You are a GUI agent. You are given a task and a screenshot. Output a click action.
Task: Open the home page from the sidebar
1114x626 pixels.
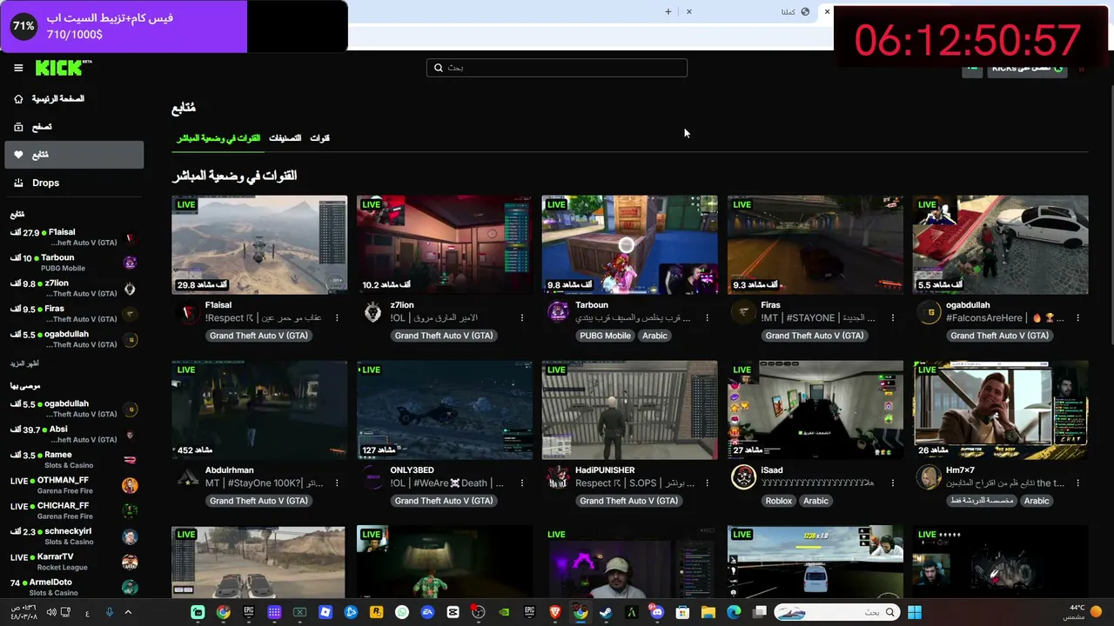coord(74,99)
